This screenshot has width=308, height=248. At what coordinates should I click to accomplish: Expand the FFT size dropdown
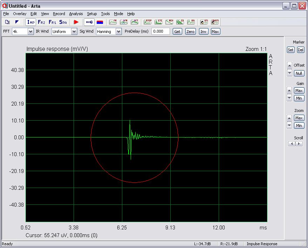click(x=30, y=32)
